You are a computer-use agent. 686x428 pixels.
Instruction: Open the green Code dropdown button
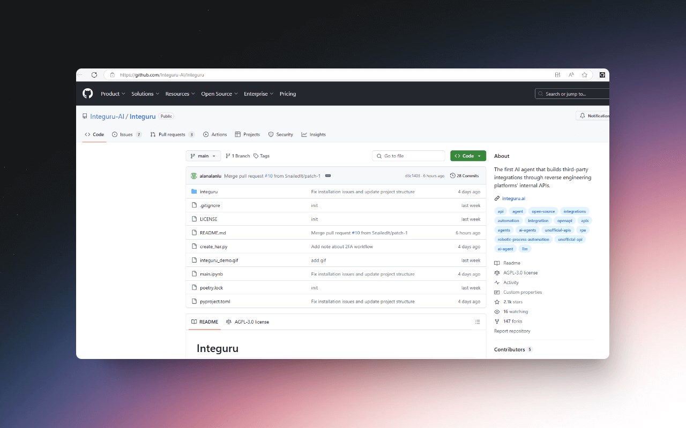click(468, 156)
